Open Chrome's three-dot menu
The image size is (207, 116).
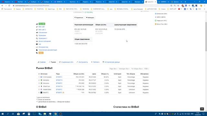pyautogui.click(x=205, y=6)
